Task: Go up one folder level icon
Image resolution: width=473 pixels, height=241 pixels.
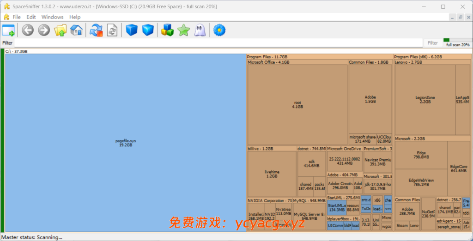Action: [x=61, y=30]
